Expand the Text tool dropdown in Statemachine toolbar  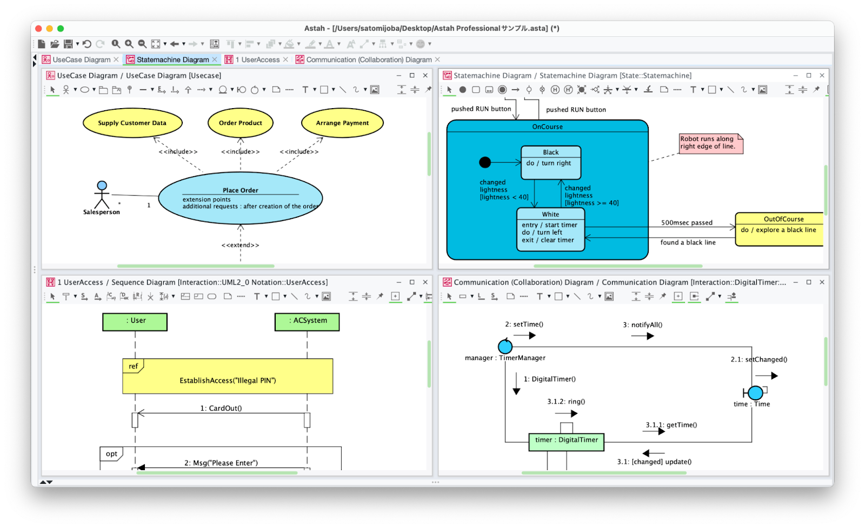tap(702, 90)
